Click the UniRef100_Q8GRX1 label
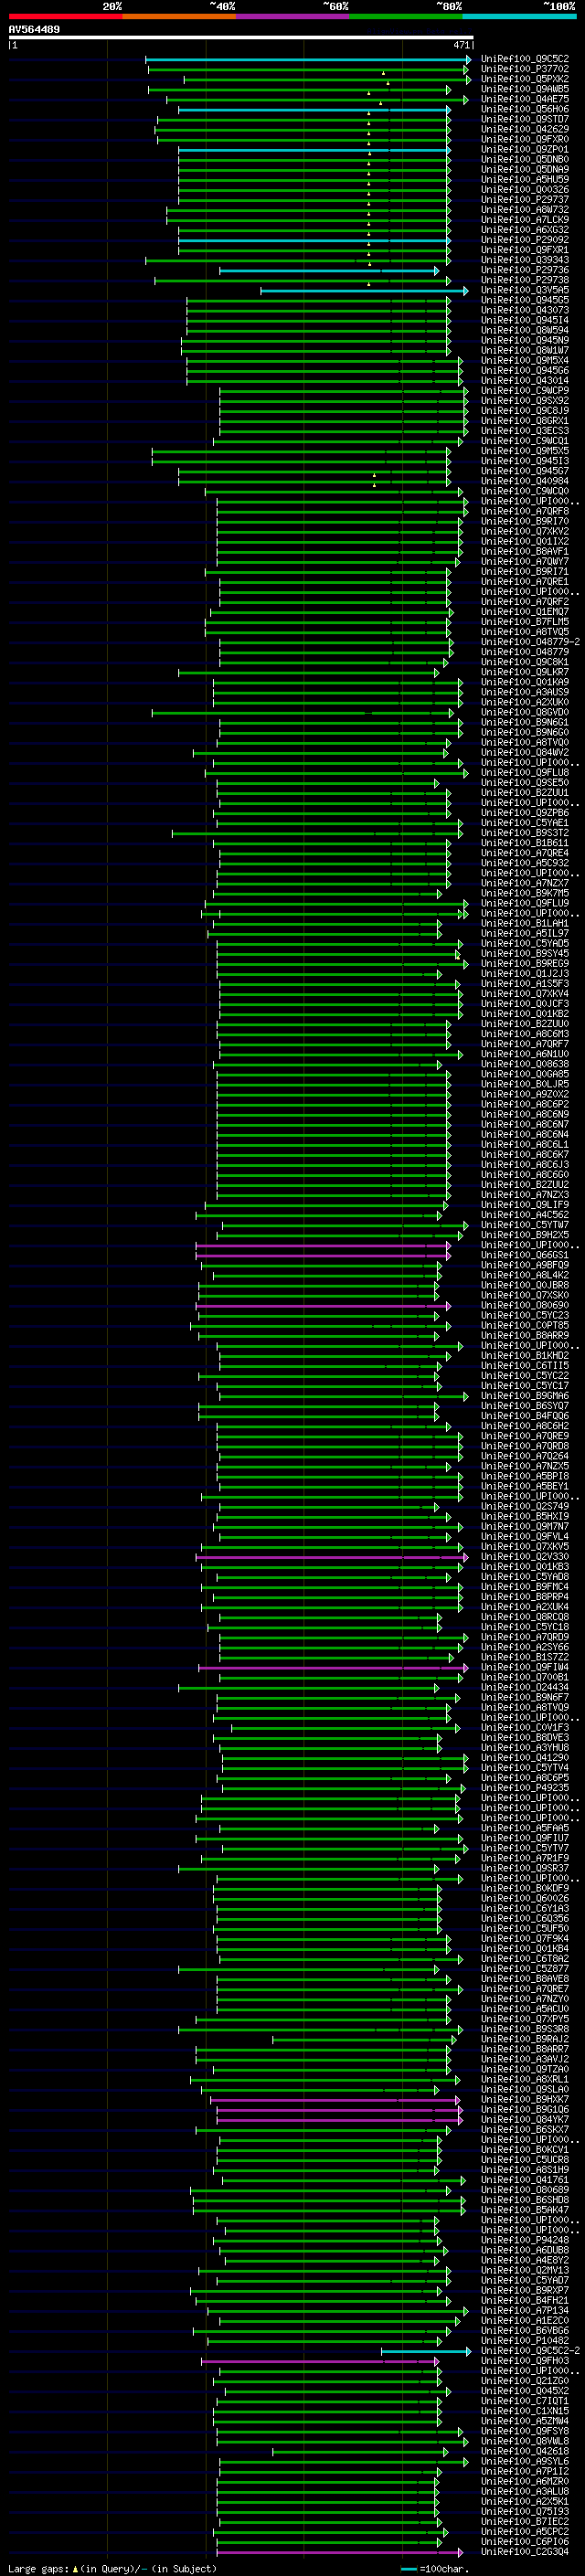Viewport: 585px width, 2576px height. 525,420
